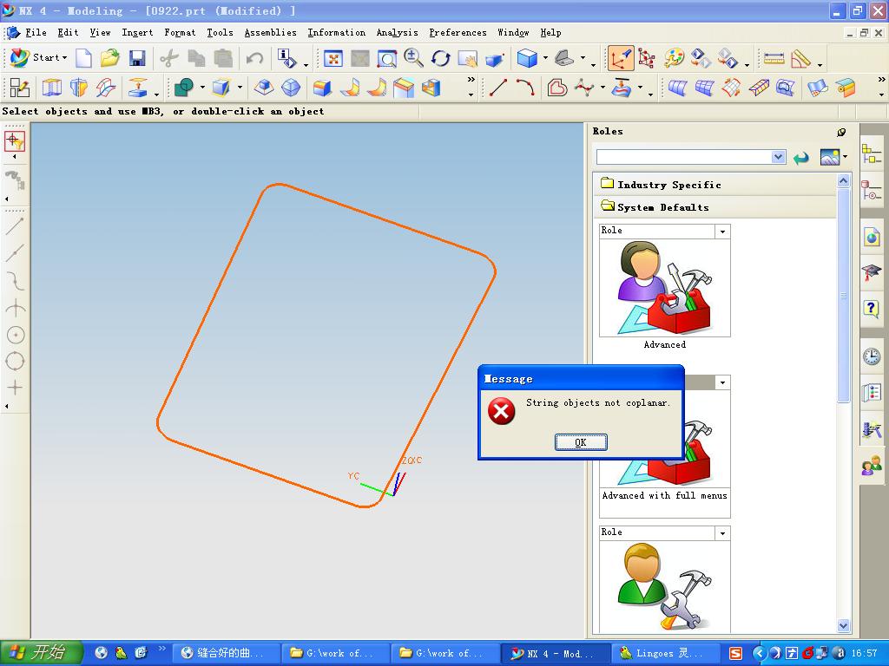
Task: Click the point plus icon in left bar
Action: [15, 388]
